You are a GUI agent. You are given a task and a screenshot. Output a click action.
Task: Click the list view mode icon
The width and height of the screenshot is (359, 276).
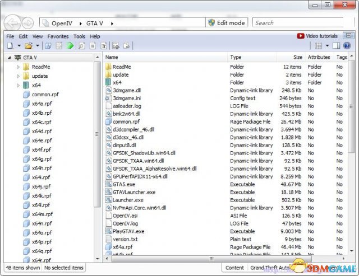[x=318, y=46]
